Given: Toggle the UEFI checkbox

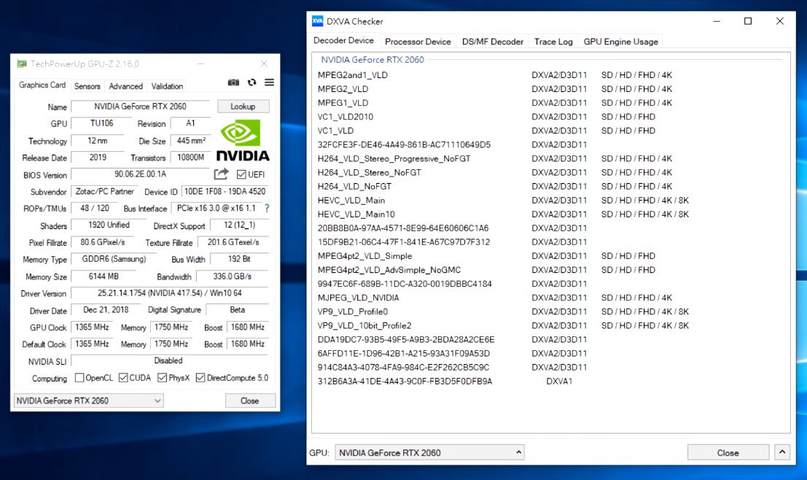Looking at the screenshot, I should [242, 174].
